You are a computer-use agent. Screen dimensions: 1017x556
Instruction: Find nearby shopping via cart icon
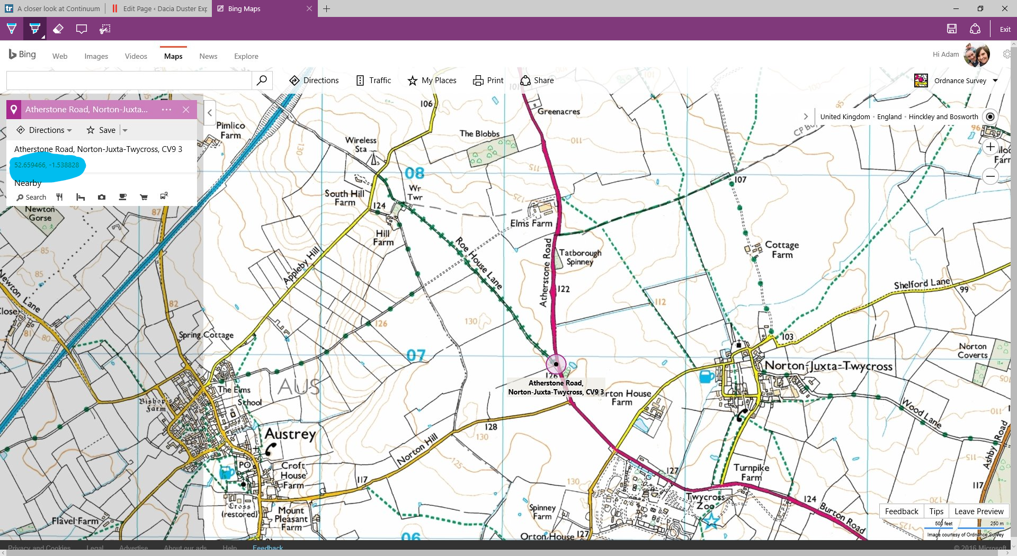(x=144, y=197)
